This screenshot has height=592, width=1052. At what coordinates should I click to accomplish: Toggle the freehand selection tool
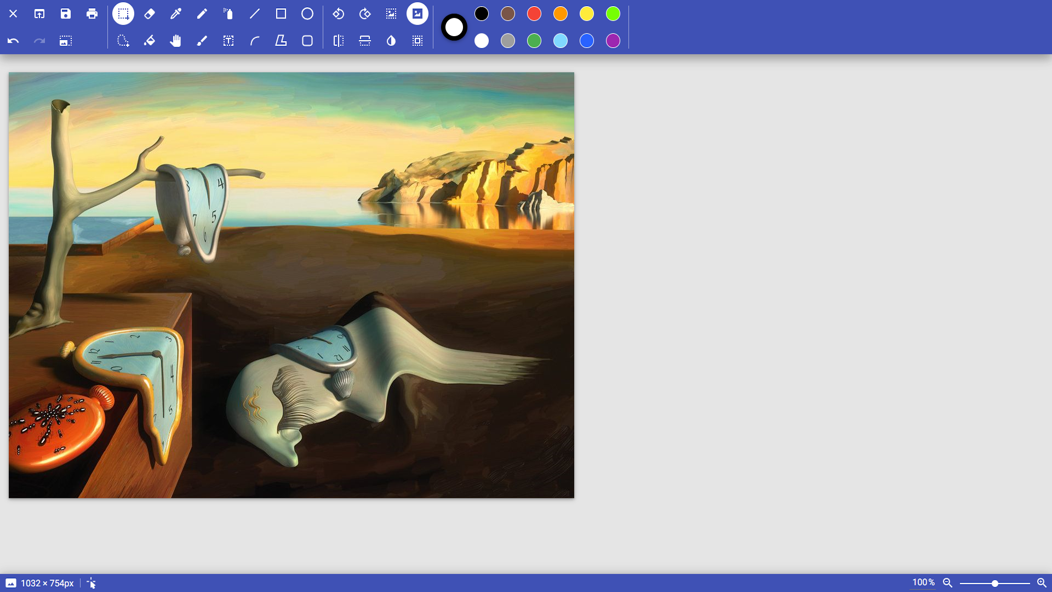(123, 41)
